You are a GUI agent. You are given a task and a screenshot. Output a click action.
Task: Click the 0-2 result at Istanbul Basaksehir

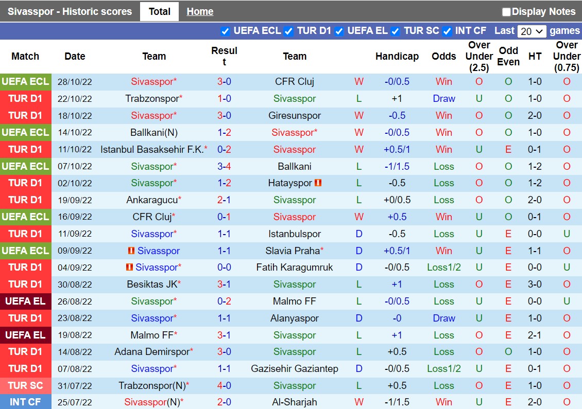tap(224, 149)
